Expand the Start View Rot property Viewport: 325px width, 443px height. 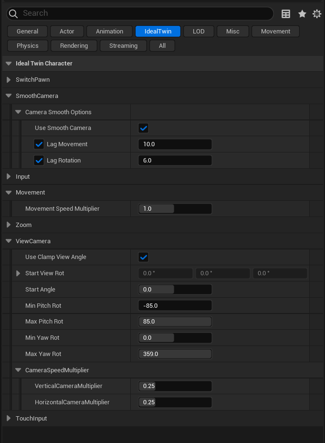(18, 273)
